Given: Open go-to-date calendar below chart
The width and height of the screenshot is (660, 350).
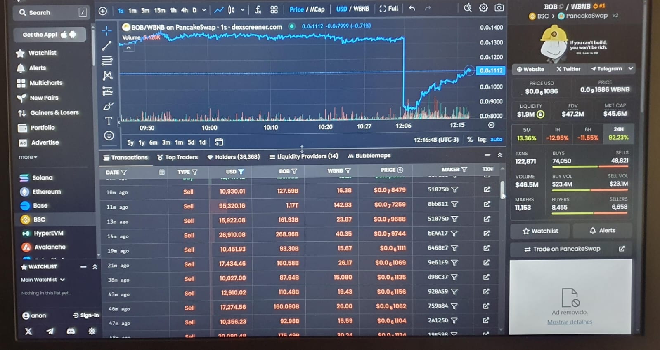Looking at the screenshot, I should click(219, 142).
